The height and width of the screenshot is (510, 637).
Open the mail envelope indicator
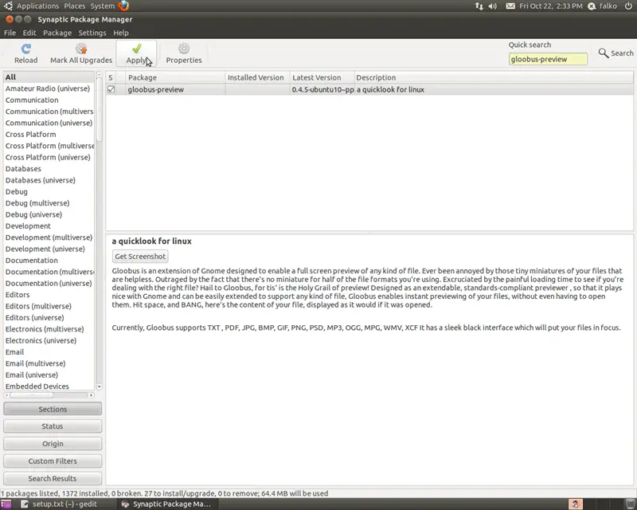(510, 6)
